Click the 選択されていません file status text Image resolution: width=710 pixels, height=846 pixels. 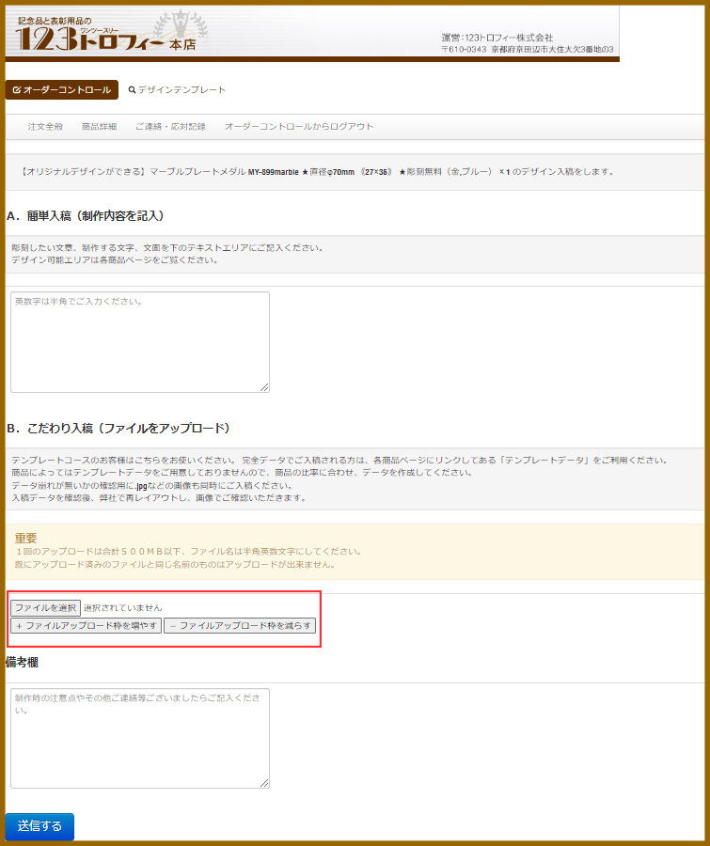coord(122,608)
